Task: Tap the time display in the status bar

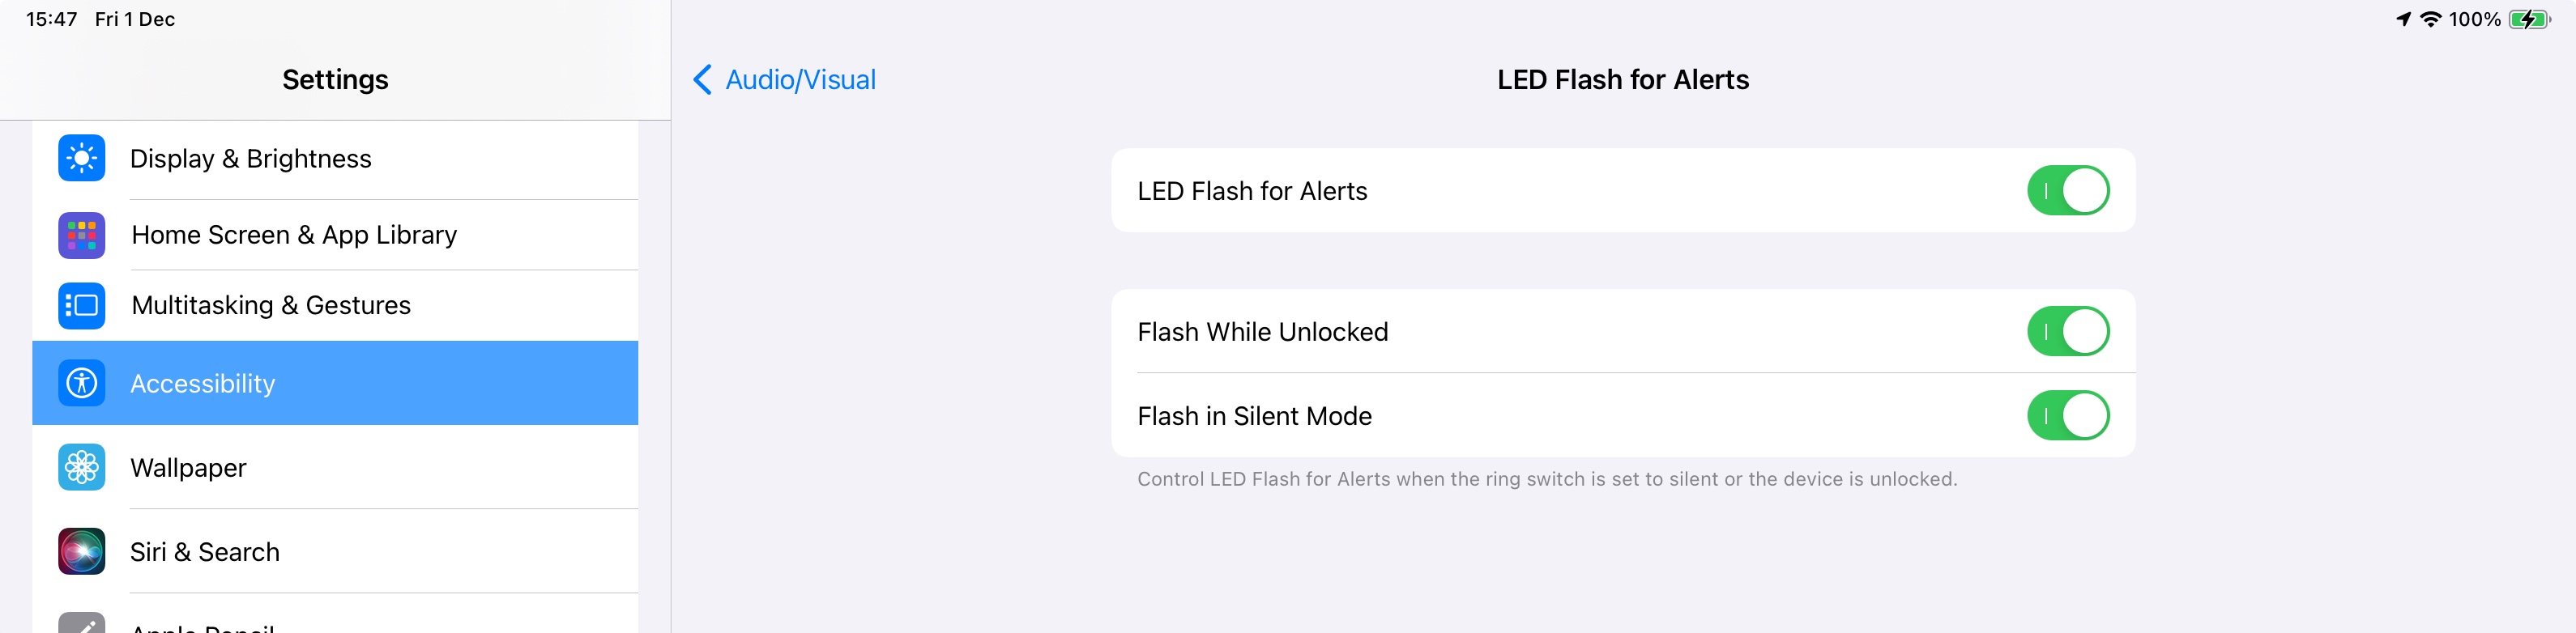Action: pyautogui.click(x=51, y=18)
